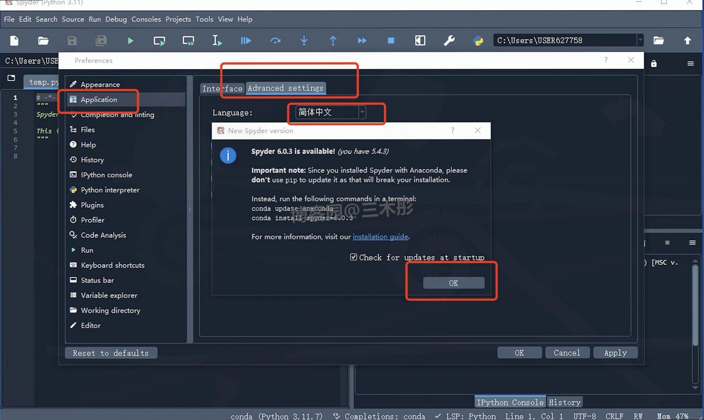Click the Apply button in Preferences
This screenshot has height=420, width=704.
tap(615, 352)
